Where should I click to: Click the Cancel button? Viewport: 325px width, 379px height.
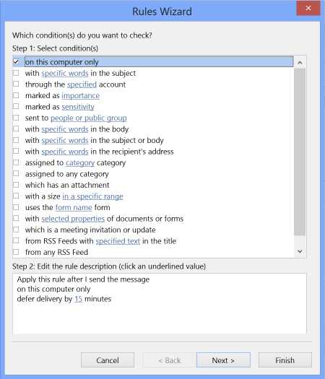(108, 360)
